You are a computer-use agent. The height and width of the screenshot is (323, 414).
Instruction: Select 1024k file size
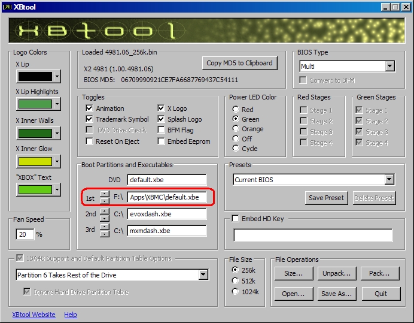point(235,291)
